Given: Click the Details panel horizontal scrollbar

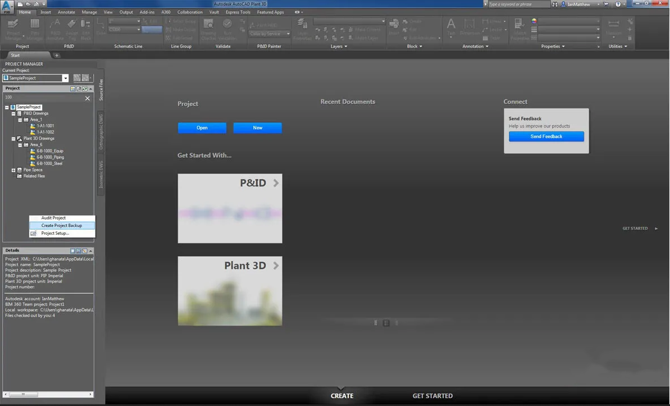Looking at the screenshot, I should coord(49,394).
